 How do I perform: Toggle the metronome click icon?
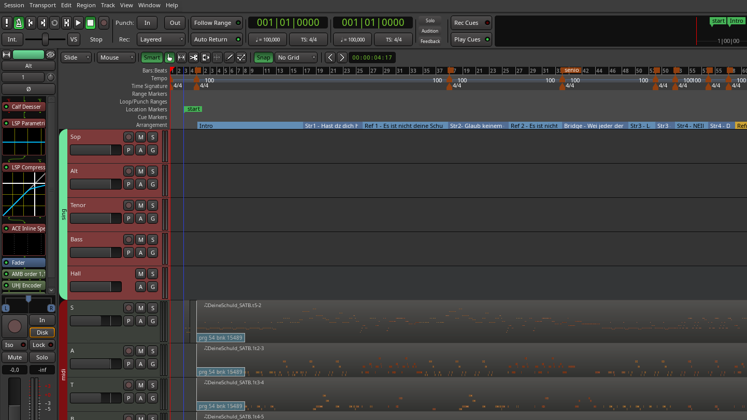pos(19,23)
